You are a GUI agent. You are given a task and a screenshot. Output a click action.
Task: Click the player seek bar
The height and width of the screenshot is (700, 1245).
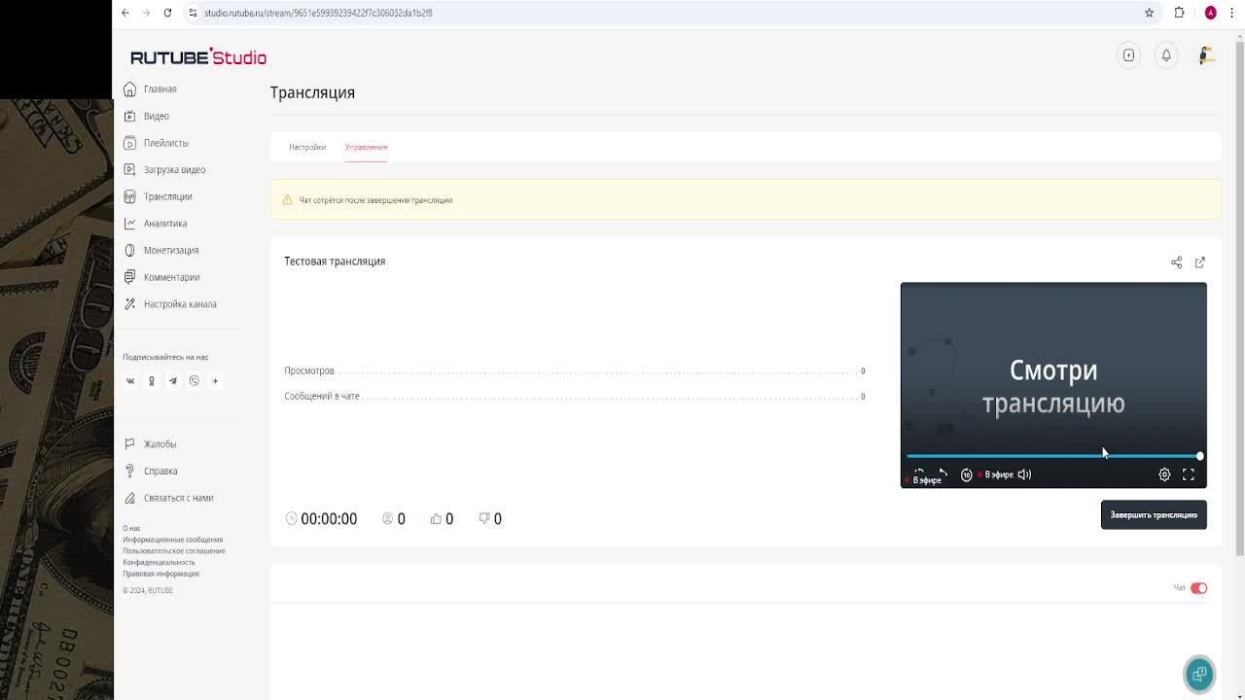[x=1052, y=456]
